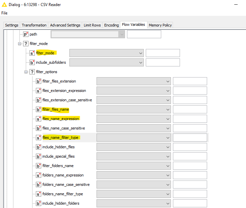
Task: Select the highlighted files_name_filter_type label
Action: pyautogui.click(x=60, y=138)
